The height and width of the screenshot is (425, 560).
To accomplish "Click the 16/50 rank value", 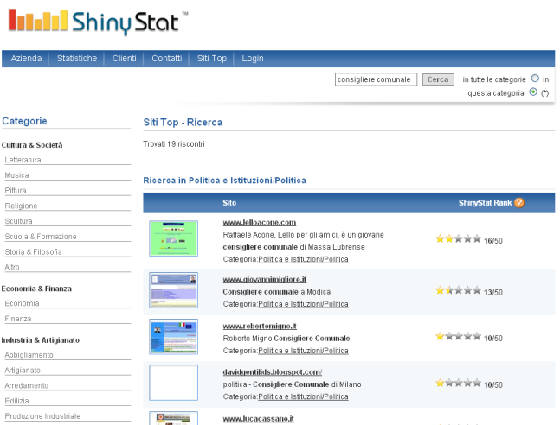I will click(x=493, y=241).
